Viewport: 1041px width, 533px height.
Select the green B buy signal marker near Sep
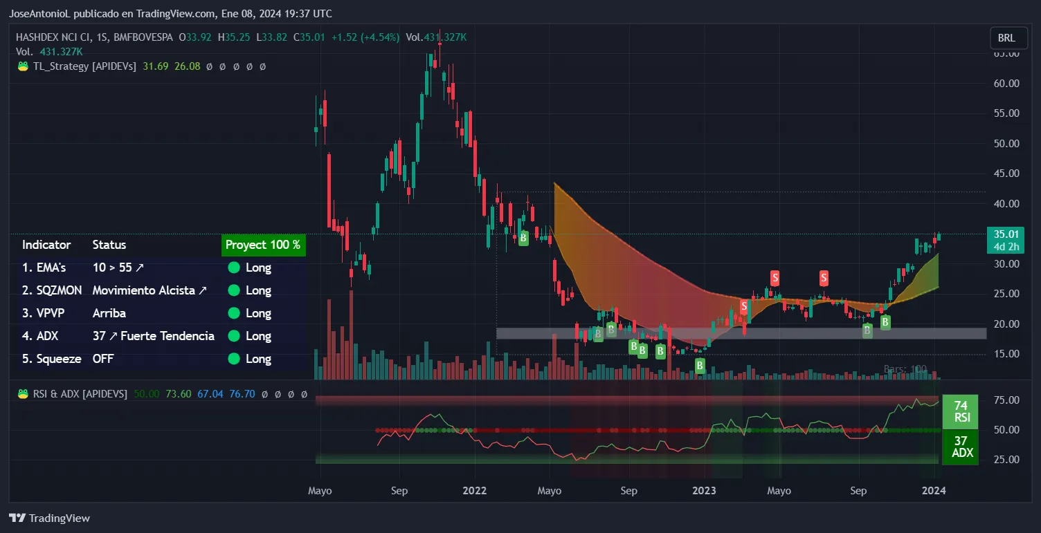(x=633, y=346)
